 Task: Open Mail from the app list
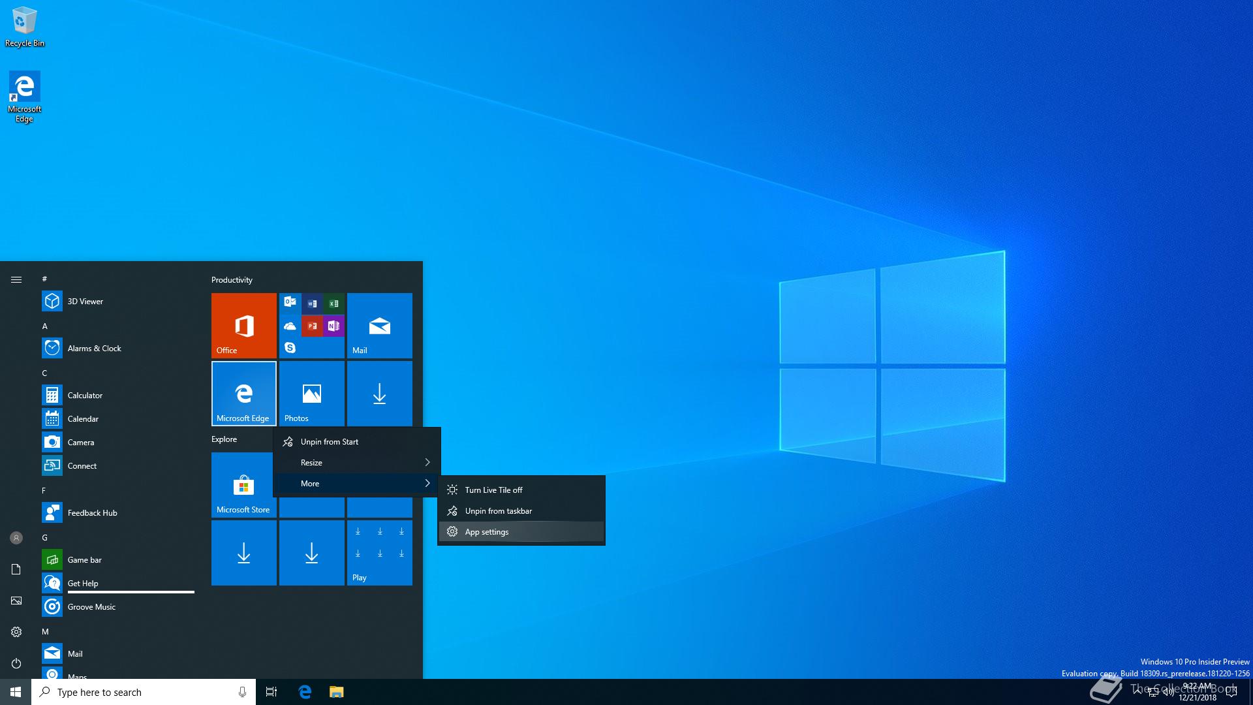118,653
